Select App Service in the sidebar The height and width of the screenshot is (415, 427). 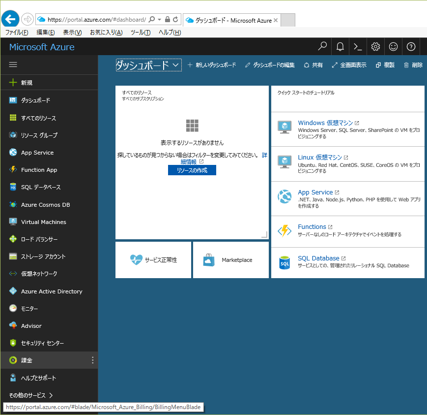tap(49, 153)
